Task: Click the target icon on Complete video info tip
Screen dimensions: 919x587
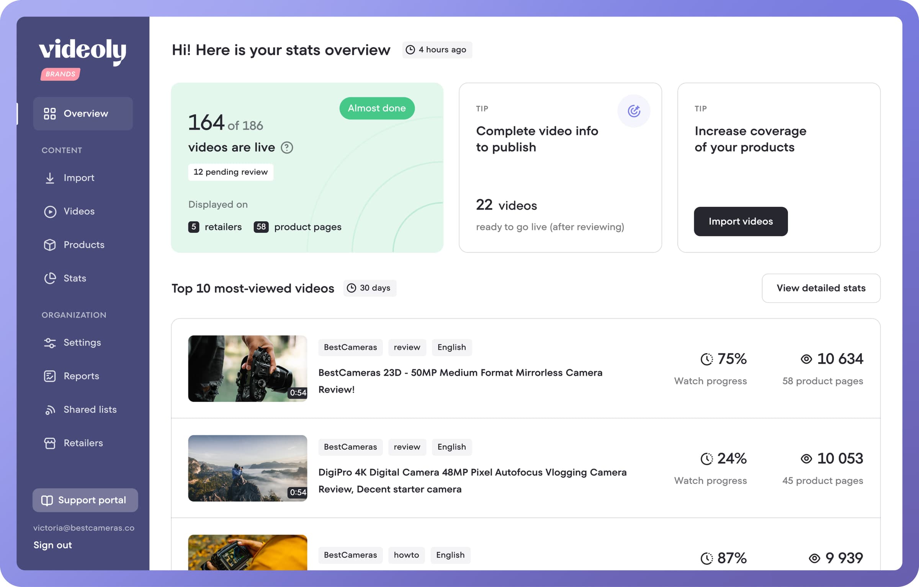Action: pos(634,111)
